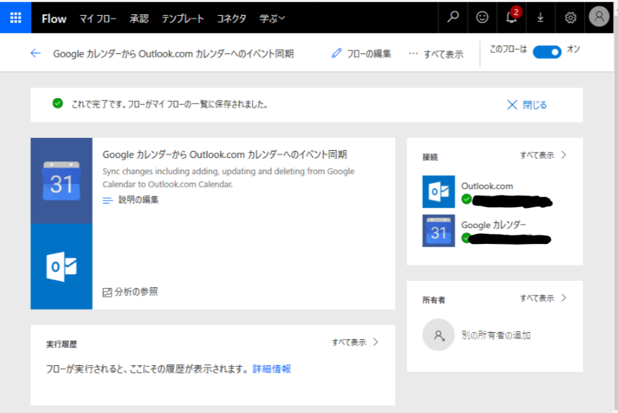Click the 接続 heading
Screen dimensions: 618x413
pos(430,157)
